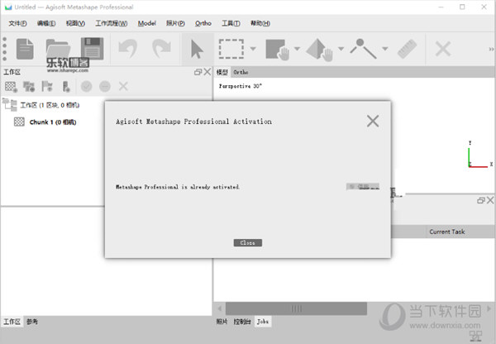The height and width of the screenshot is (344, 496).
Task: Open the 帮助(H) menu
Action: [x=260, y=23]
